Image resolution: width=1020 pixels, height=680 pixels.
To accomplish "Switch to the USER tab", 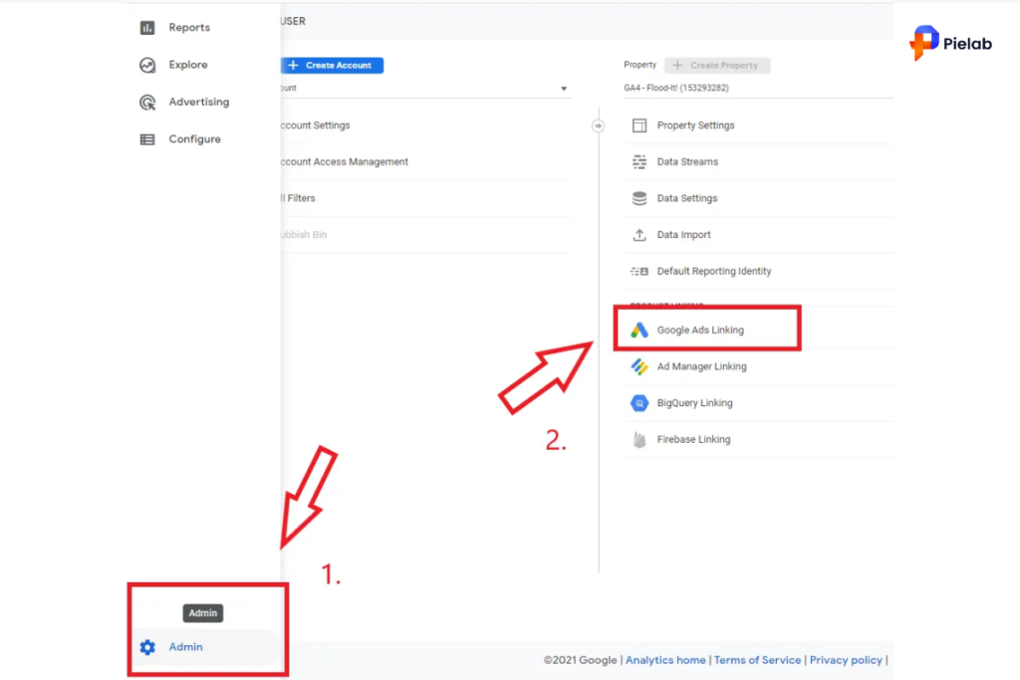I will (293, 22).
